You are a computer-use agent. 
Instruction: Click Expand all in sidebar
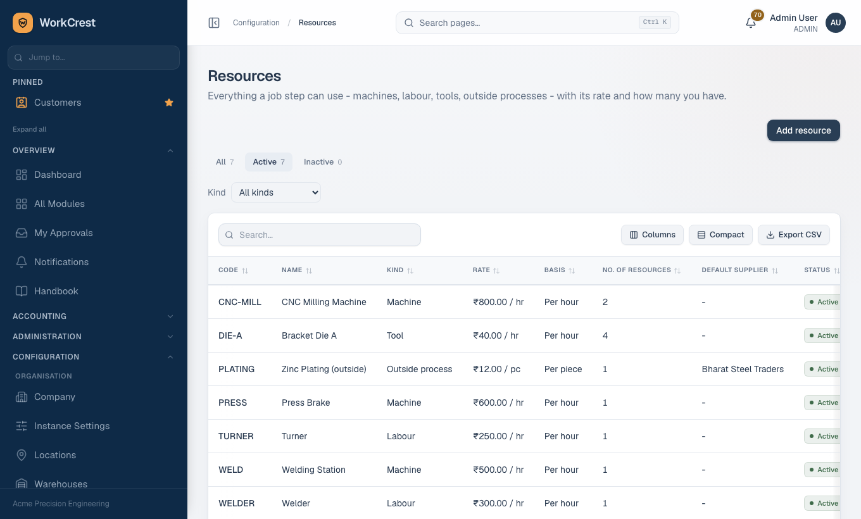click(x=30, y=129)
